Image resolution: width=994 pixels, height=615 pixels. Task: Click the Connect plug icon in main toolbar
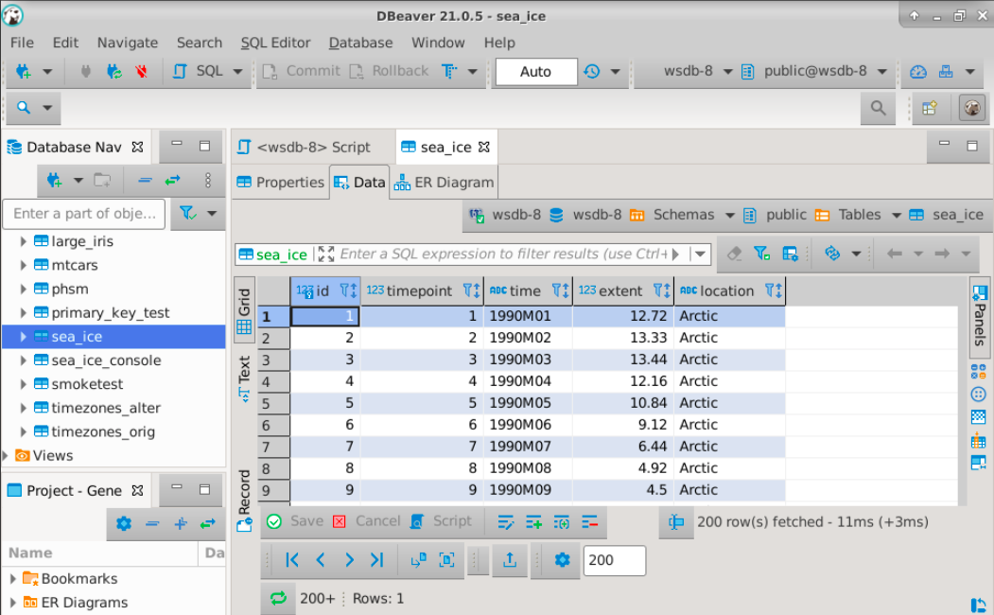coord(85,72)
